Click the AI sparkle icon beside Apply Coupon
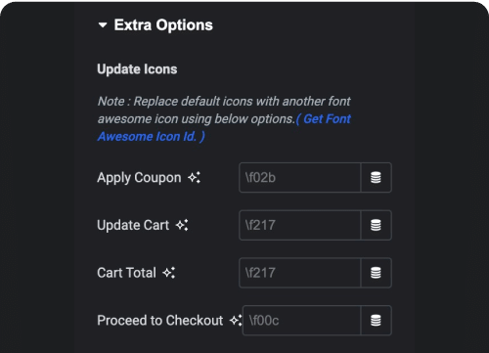Image resolution: width=489 pixels, height=353 pixels. coord(194,178)
